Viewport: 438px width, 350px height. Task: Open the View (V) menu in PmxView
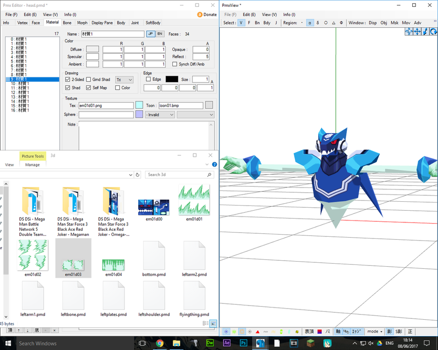point(269,15)
